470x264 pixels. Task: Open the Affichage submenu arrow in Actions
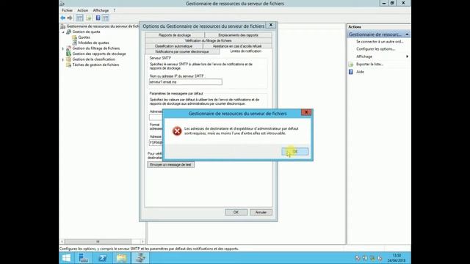pyautogui.click(x=407, y=56)
